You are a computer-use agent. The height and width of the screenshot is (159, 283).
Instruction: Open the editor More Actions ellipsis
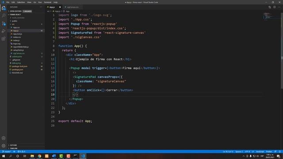[279, 7]
